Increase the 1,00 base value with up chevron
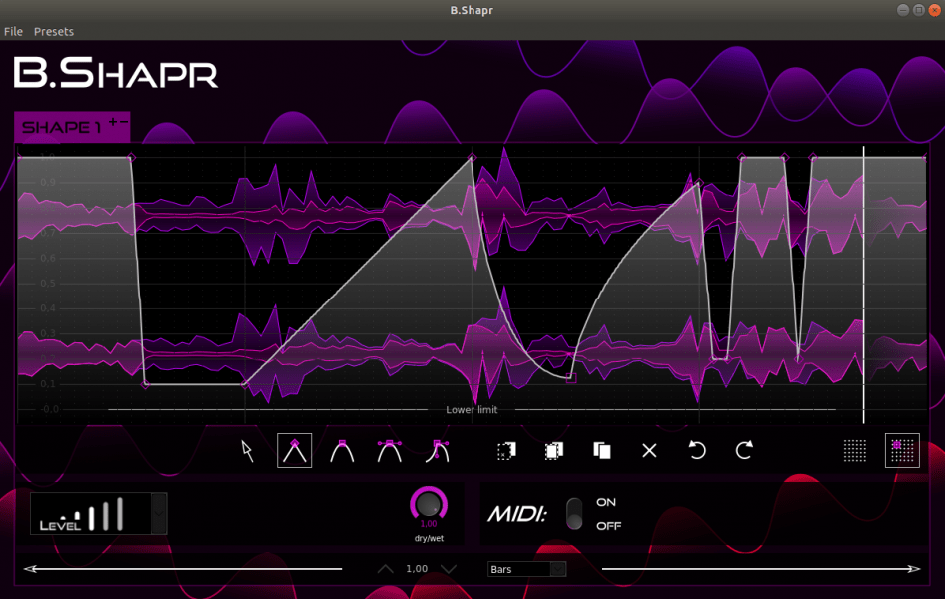 [x=386, y=569]
